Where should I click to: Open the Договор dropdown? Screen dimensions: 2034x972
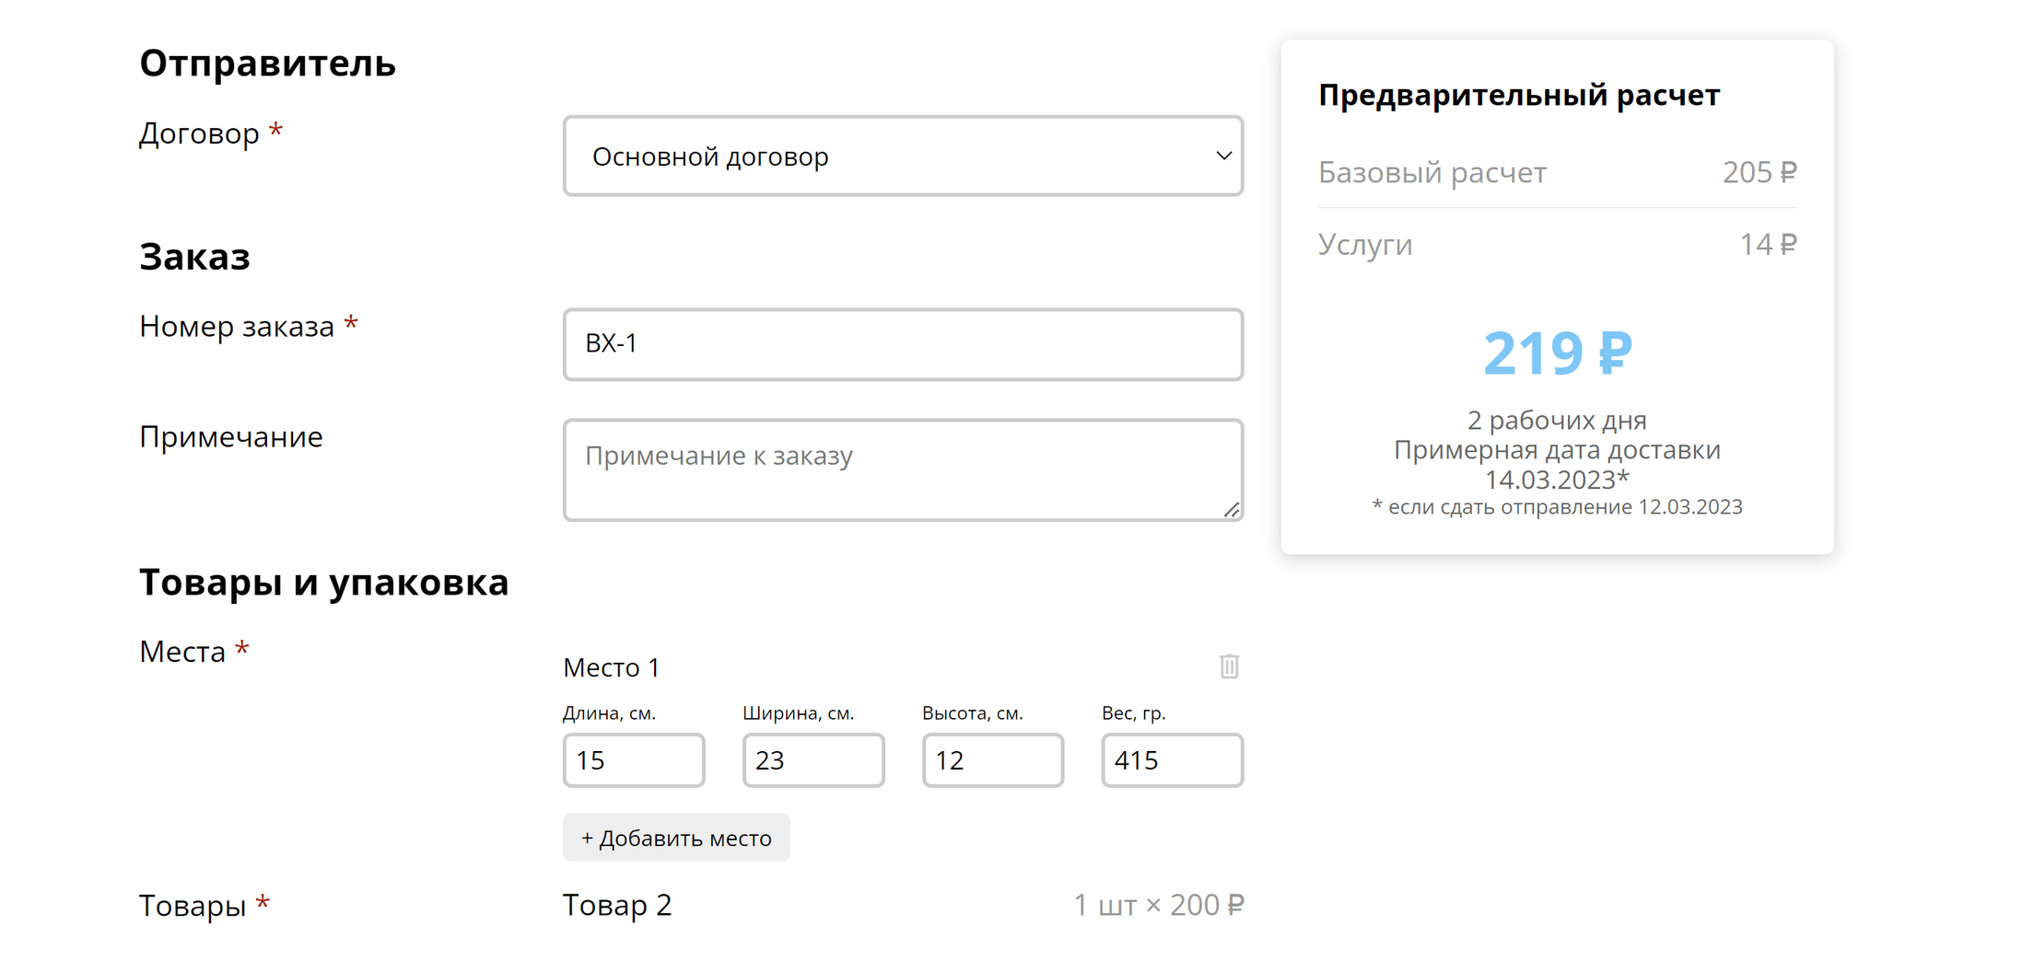click(x=903, y=156)
